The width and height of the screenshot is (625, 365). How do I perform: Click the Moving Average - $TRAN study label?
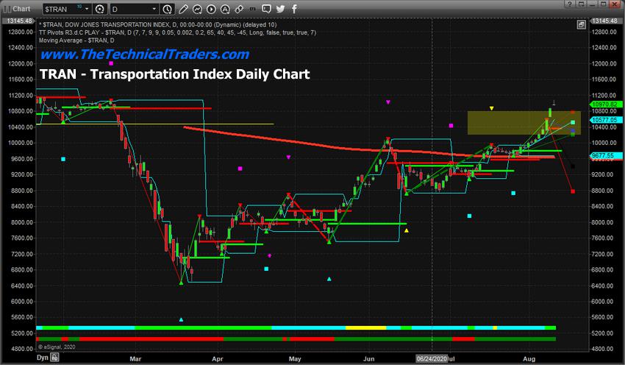tap(76, 40)
